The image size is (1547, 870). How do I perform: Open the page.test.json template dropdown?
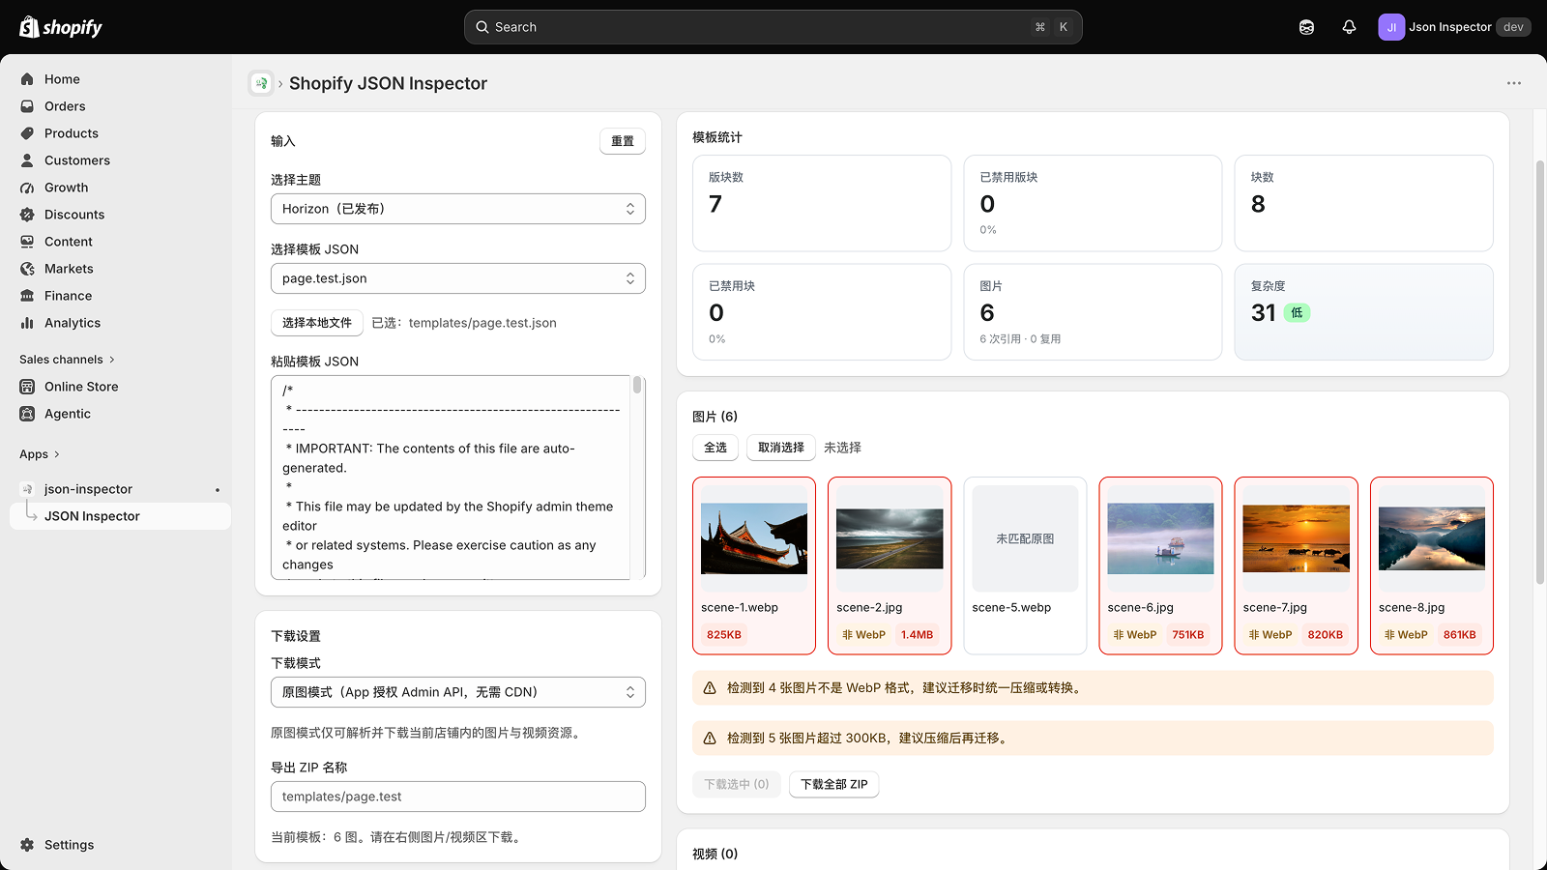(458, 278)
